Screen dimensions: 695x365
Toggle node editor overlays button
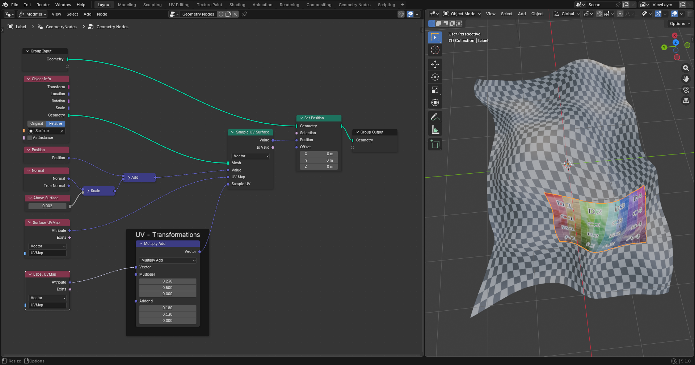410,14
